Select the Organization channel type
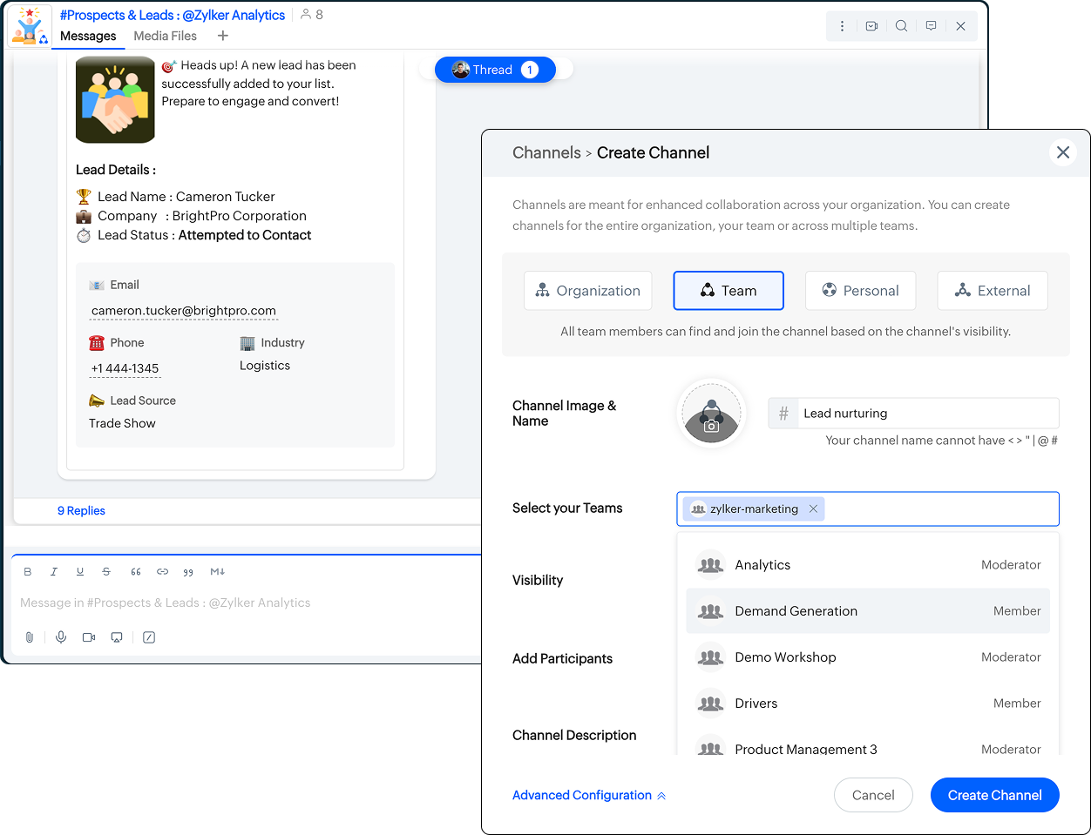Viewport: 1091px width, 835px height. [588, 291]
